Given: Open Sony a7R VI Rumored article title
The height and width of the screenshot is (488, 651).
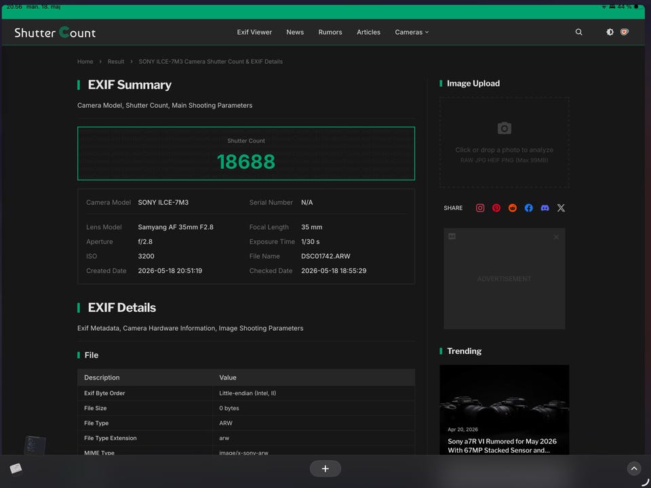Looking at the screenshot, I should coord(502,446).
